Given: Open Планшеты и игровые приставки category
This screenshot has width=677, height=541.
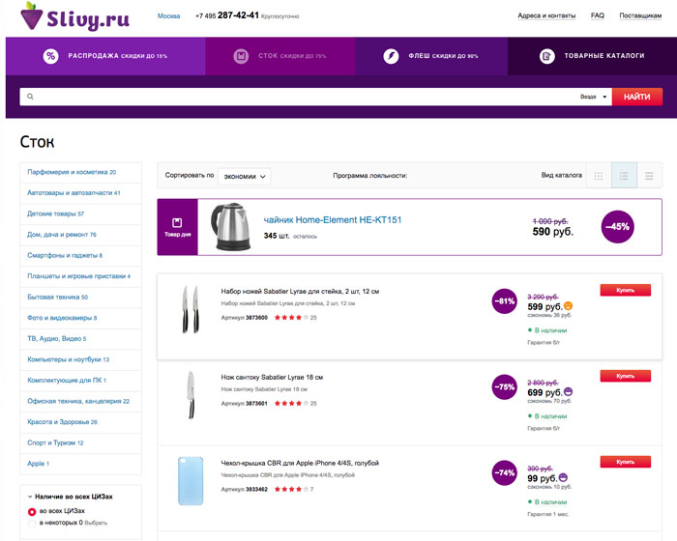Looking at the screenshot, I should pos(79,276).
